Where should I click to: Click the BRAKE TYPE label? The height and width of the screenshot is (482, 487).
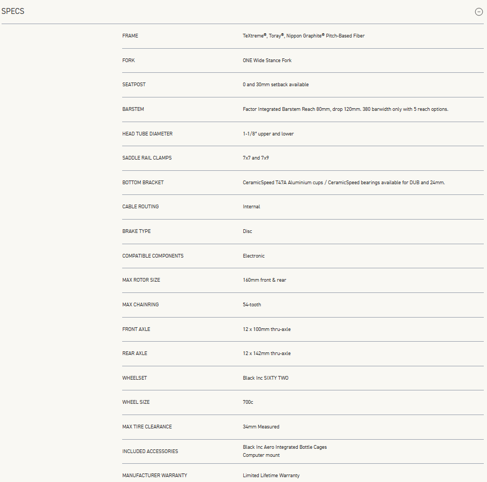pyautogui.click(x=136, y=231)
